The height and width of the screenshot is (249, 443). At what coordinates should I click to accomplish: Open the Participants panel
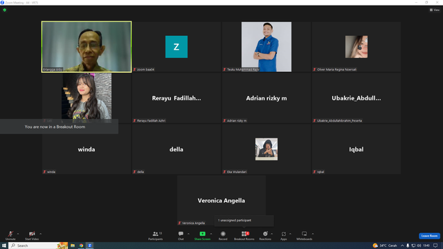click(x=155, y=235)
